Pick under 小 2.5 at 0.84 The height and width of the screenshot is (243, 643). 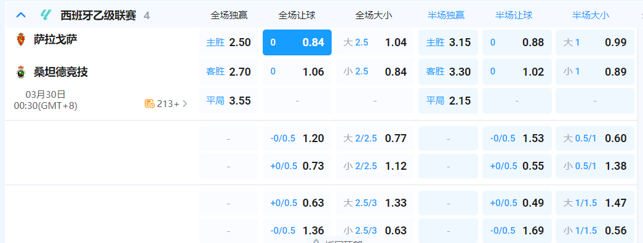(375, 72)
